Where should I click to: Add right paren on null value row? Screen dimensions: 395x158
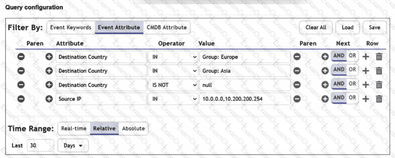click(325, 85)
